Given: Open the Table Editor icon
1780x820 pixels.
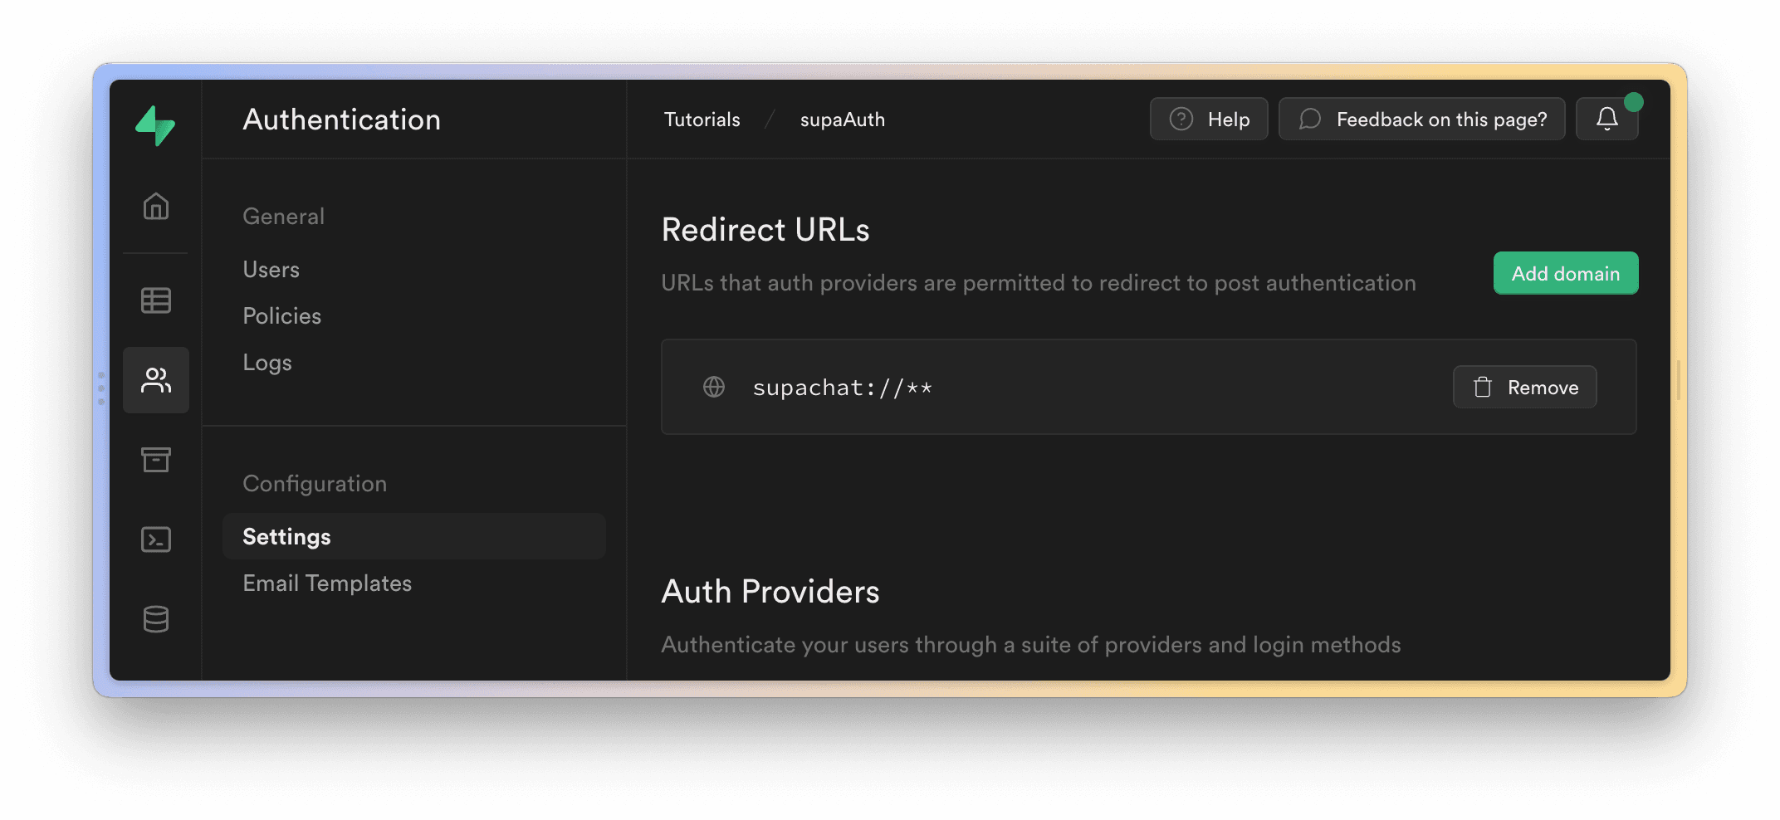Looking at the screenshot, I should [156, 300].
